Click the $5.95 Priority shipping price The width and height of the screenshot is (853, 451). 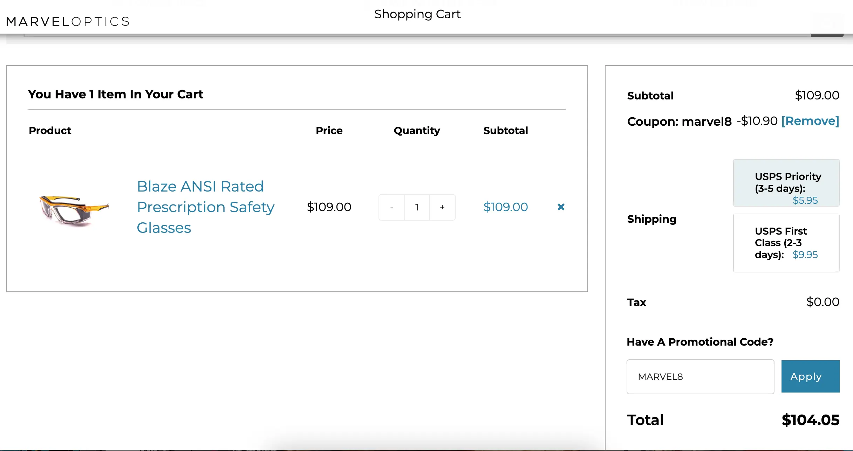[805, 200]
